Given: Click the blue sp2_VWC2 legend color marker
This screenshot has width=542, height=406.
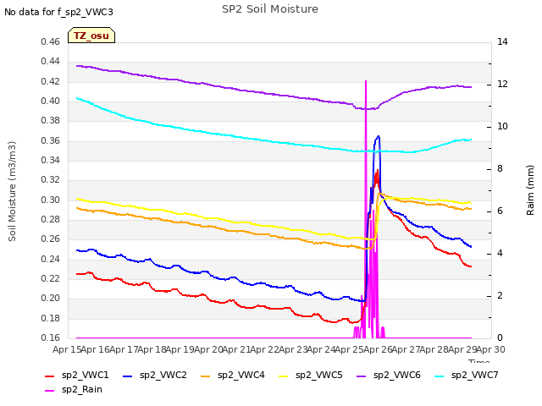Looking at the screenshot, I should point(128,376).
